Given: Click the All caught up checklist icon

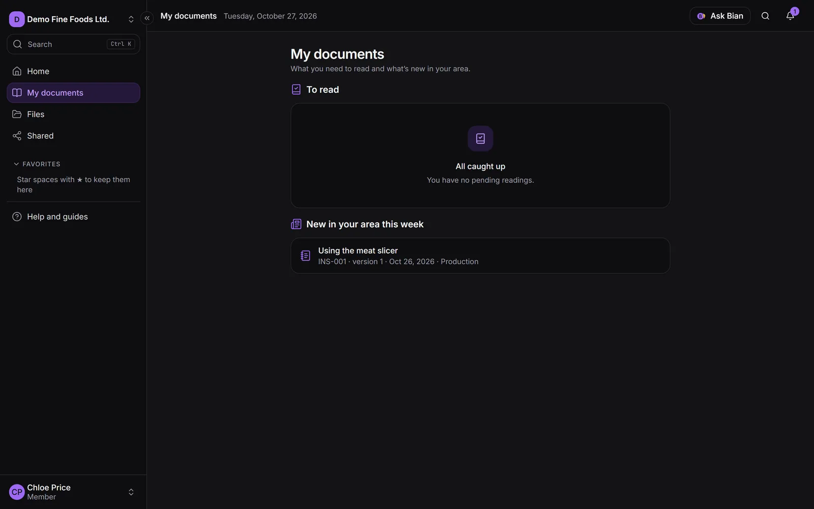Looking at the screenshot, I should point(480,138).
